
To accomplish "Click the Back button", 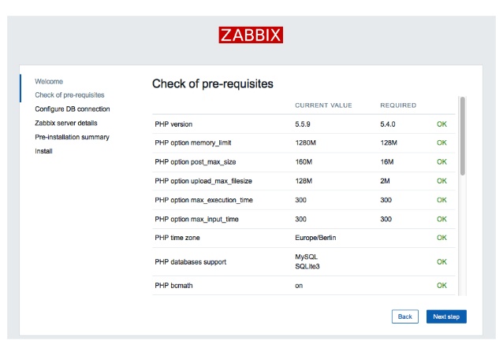I will tap(404, 316).
